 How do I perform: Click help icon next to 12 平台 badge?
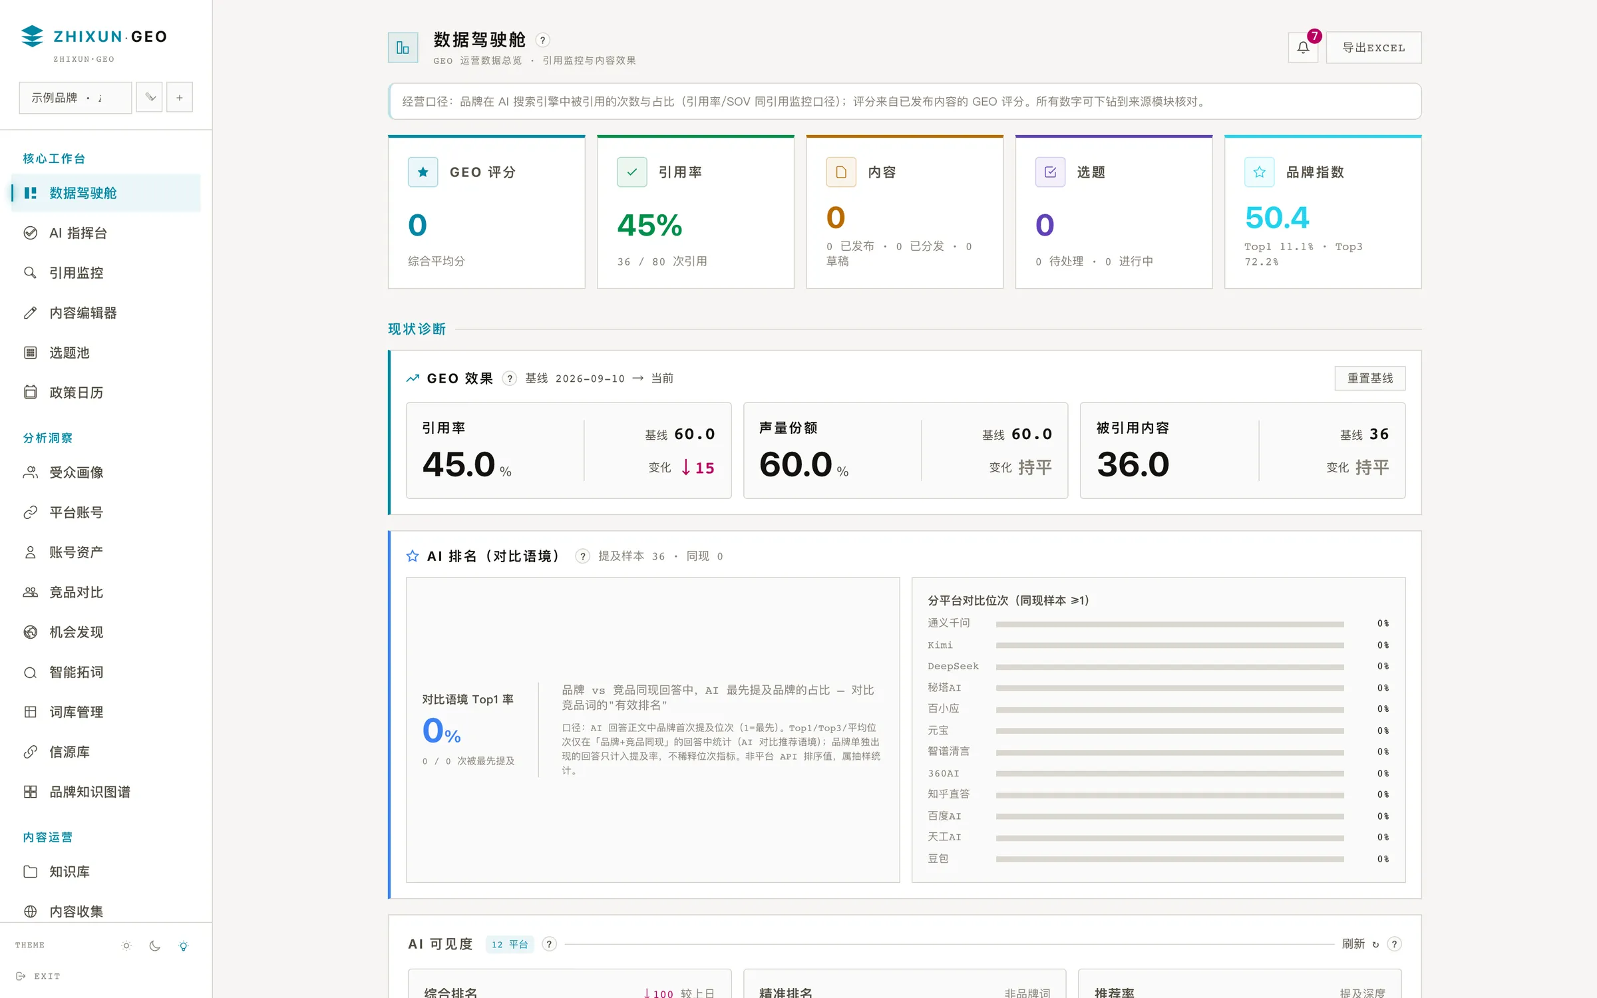[549, 944]
